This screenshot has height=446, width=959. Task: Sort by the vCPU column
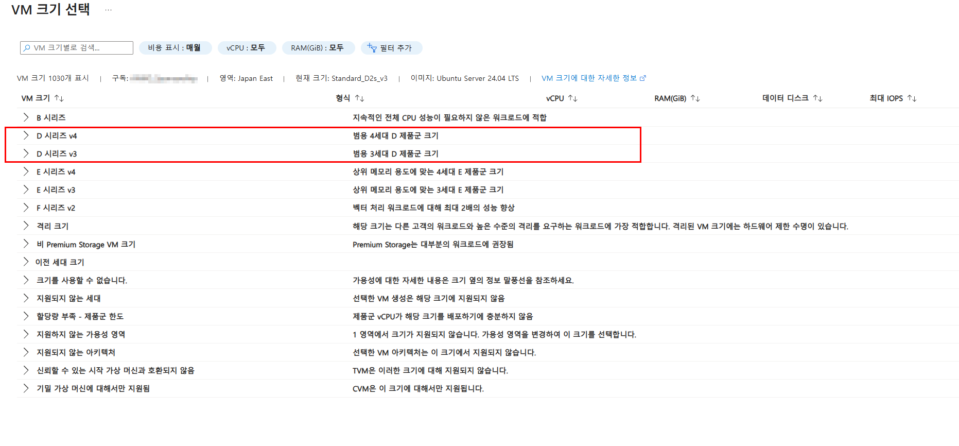pyautogui.click(x=562, y=98)
